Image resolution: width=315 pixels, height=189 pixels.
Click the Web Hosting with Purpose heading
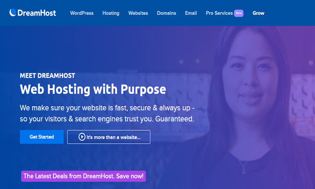(93, 89)
